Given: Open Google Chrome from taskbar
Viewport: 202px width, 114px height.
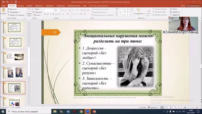Looking at the screenshot, I should 81,111.
